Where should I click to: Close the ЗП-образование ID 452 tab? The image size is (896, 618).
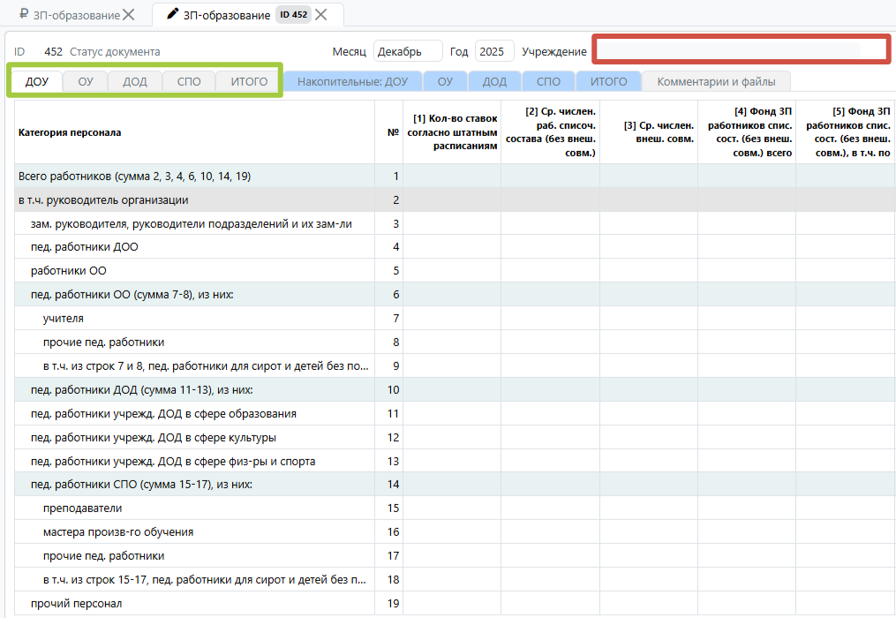(x=321, y=14)
